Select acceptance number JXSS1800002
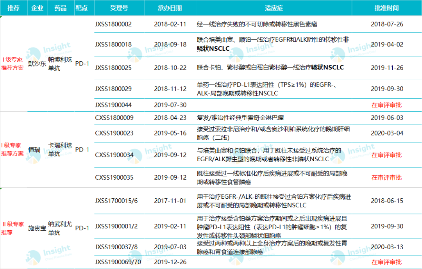Image resolution: width=422 pixels, height=269 pixels. 113,24
